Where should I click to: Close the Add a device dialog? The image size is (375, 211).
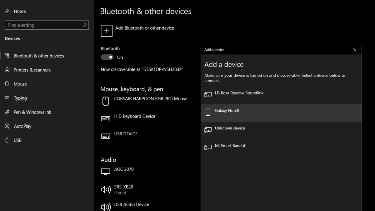[x=355, y=50]
